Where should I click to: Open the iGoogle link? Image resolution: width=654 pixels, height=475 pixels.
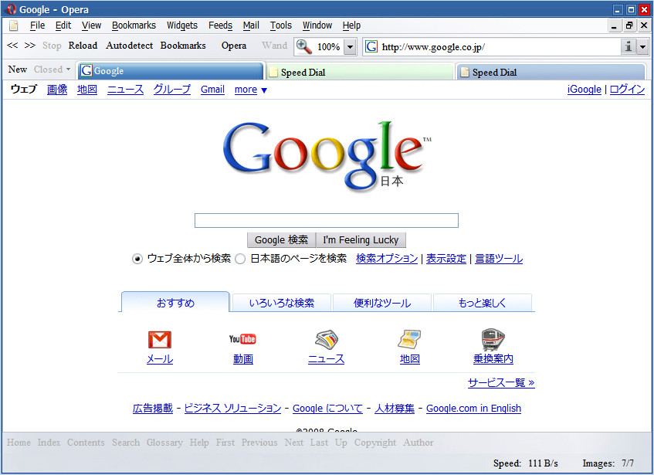pos(585,90)
